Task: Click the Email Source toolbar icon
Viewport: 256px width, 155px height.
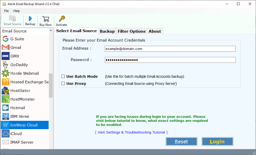Action: tap(12, 18)
